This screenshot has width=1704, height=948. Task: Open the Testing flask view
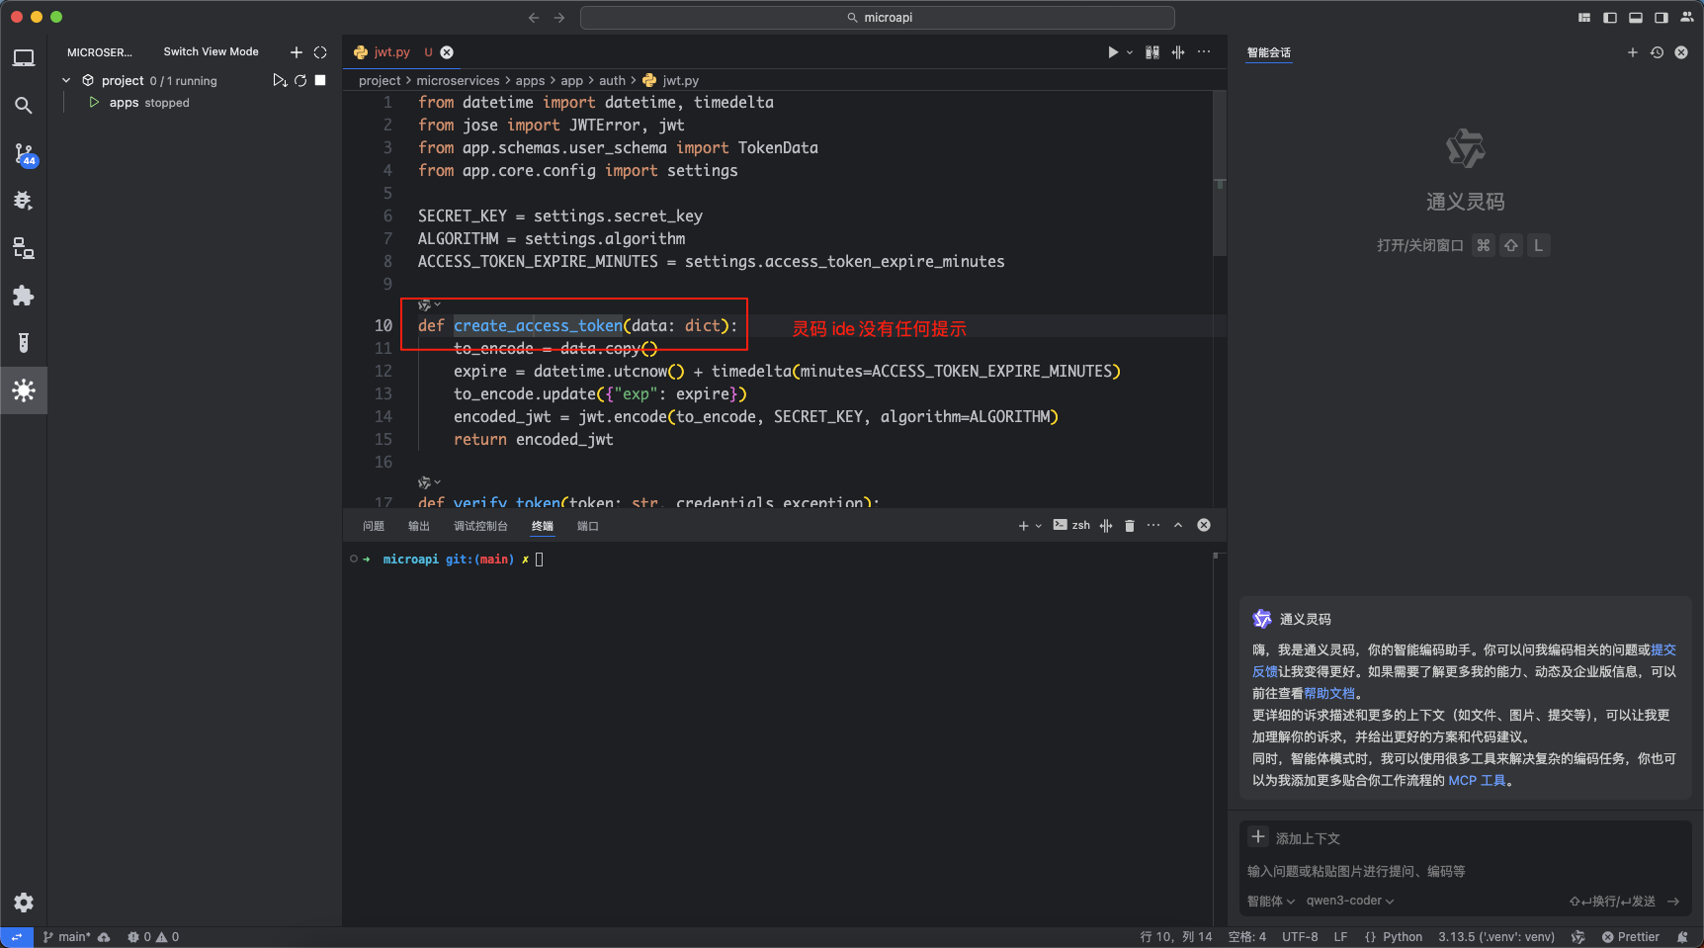(x=24, y=343)
